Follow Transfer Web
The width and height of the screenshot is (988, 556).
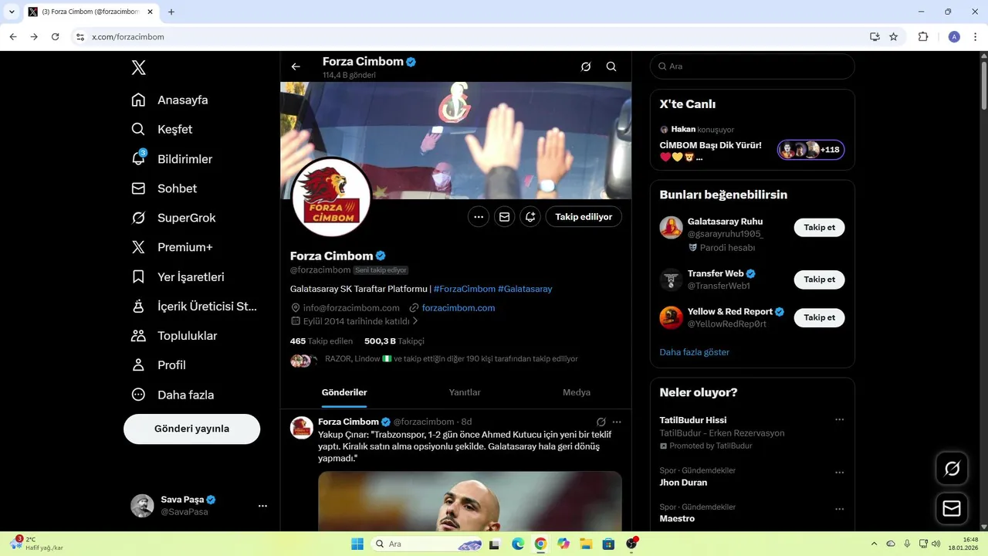coord(820,280)
